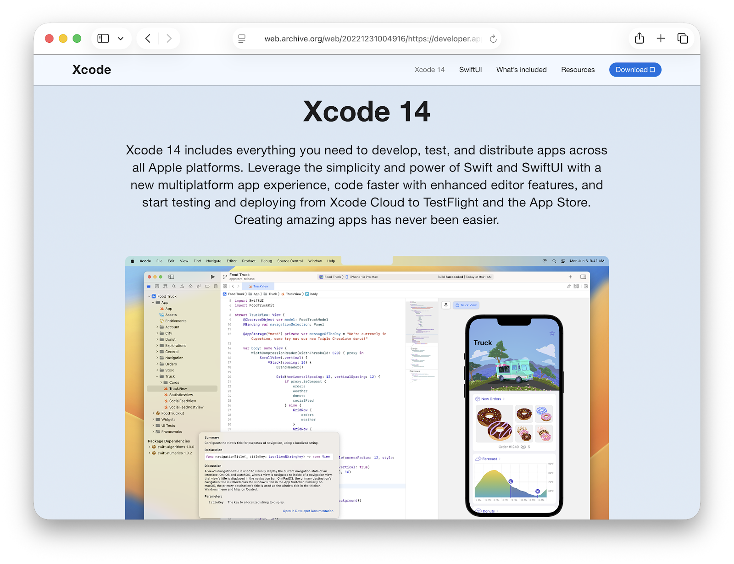Toggle the Xcode navigator sidebar button
Image resolution: width=734 pixels, height=564 pixels.
click(171, 277)
